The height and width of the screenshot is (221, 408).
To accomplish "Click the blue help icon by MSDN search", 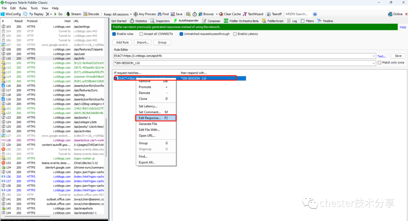I will coord(315,14).
